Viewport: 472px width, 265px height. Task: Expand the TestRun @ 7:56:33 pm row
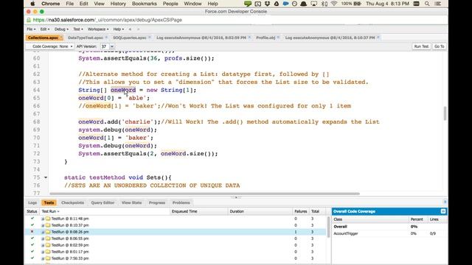tap(43, 258)
